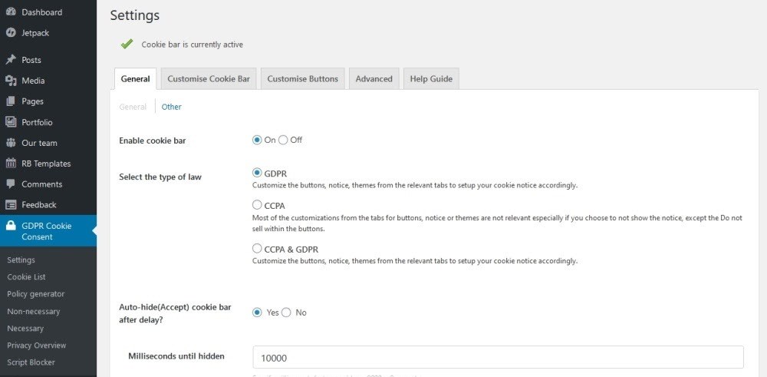Open Settings submenu link
This screenshot has width=767, height=377.
[x=21, y=260]
